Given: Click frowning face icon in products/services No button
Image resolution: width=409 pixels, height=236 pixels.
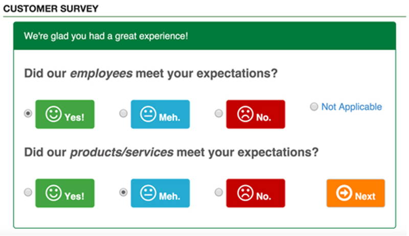Looking at the screenshot, I should coord(245,193).
